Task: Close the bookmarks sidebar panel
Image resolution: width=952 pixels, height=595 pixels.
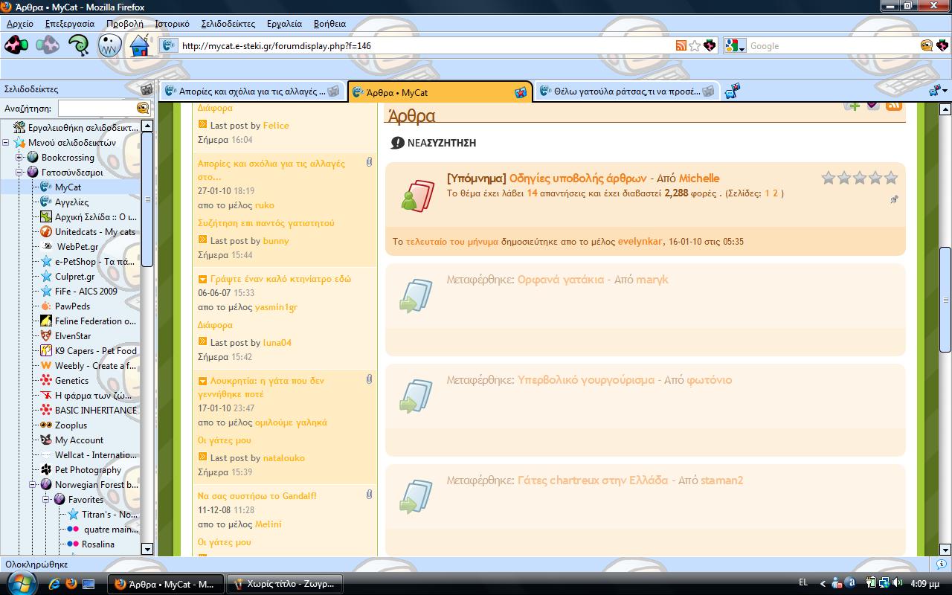Action: [147, 89]
